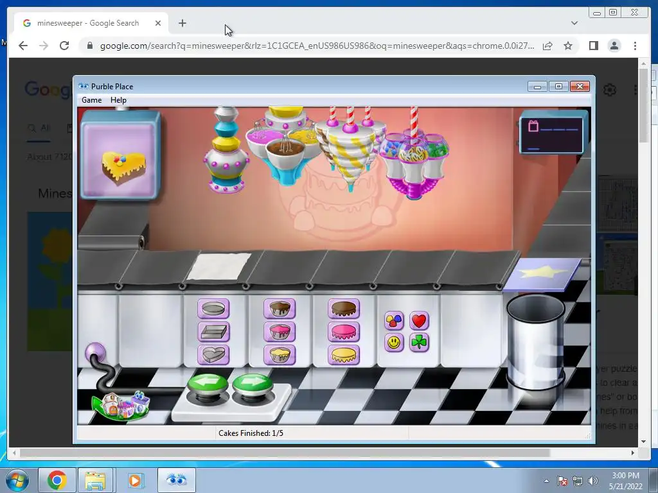This screenshot has height=493, width=658.
Task: Open a new Chrome tab
Action: pyautogui.click(x=182, y=23)
